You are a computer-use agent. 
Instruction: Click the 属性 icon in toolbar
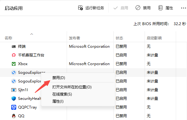tap(161, 8)
